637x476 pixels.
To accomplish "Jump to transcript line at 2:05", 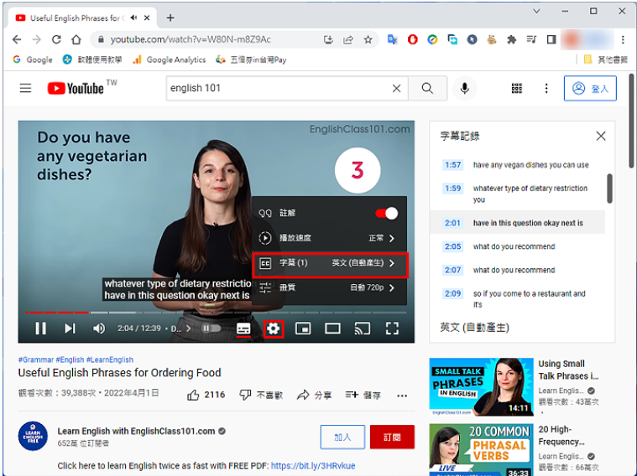I will click(x=517, y=246).
